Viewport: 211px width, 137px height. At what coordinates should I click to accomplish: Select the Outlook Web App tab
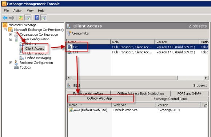(x=100, y=98)
